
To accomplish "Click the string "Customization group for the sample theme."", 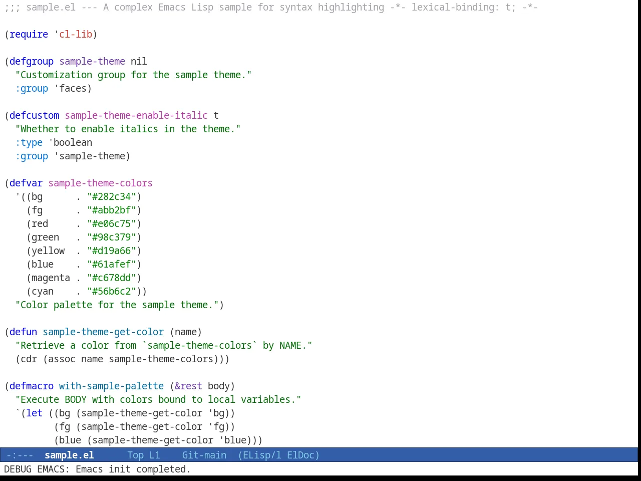I will click(x=134, y=75).
